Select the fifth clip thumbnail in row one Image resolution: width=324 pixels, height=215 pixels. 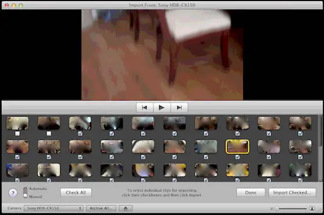(143, 123)
